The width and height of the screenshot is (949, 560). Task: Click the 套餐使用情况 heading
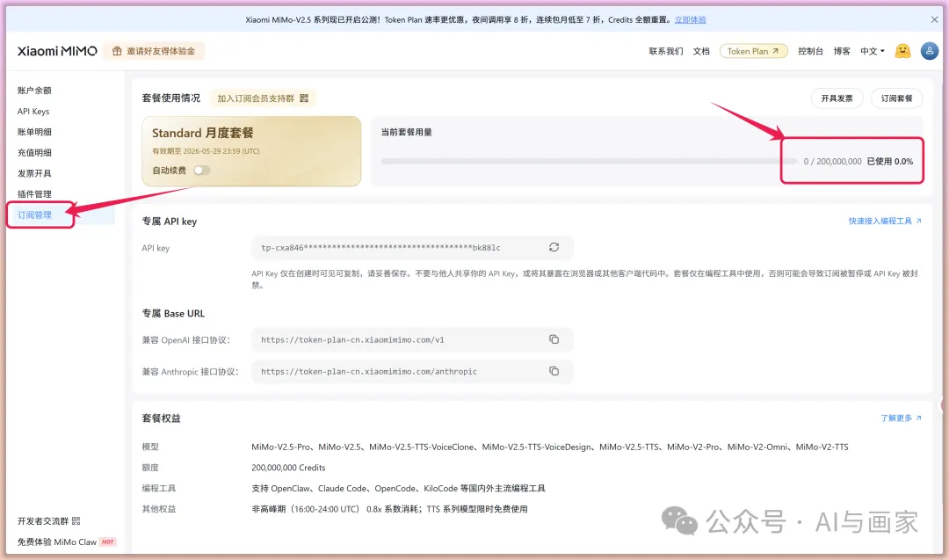pyautogui.click(x=170, y=98)
